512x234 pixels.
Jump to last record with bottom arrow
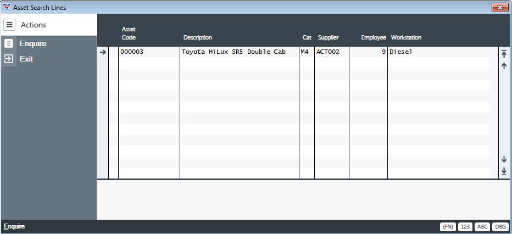coord(504,171)
